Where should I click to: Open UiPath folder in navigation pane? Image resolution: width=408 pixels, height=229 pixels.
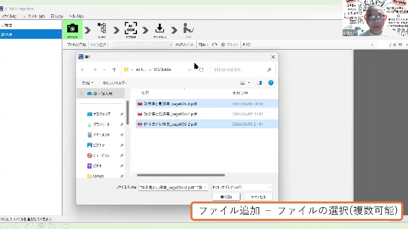(x=96, y=176)
